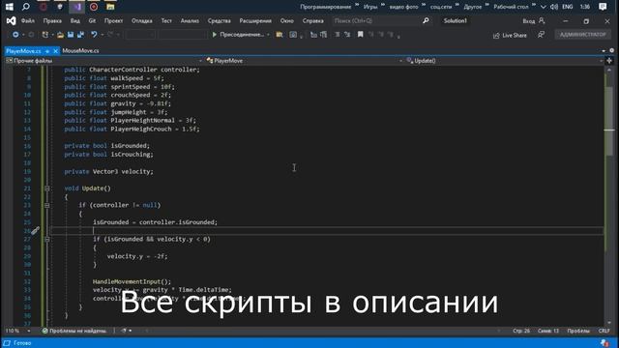Open the Файл menu
The width and height of the screenshot is (619, 348).
pyautogui.click(x=28, y=21)
